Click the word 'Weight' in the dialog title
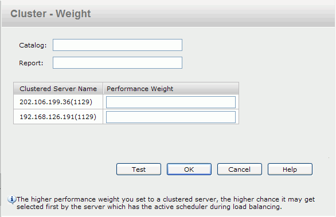336x217 pixels. (x=73, y=14)
